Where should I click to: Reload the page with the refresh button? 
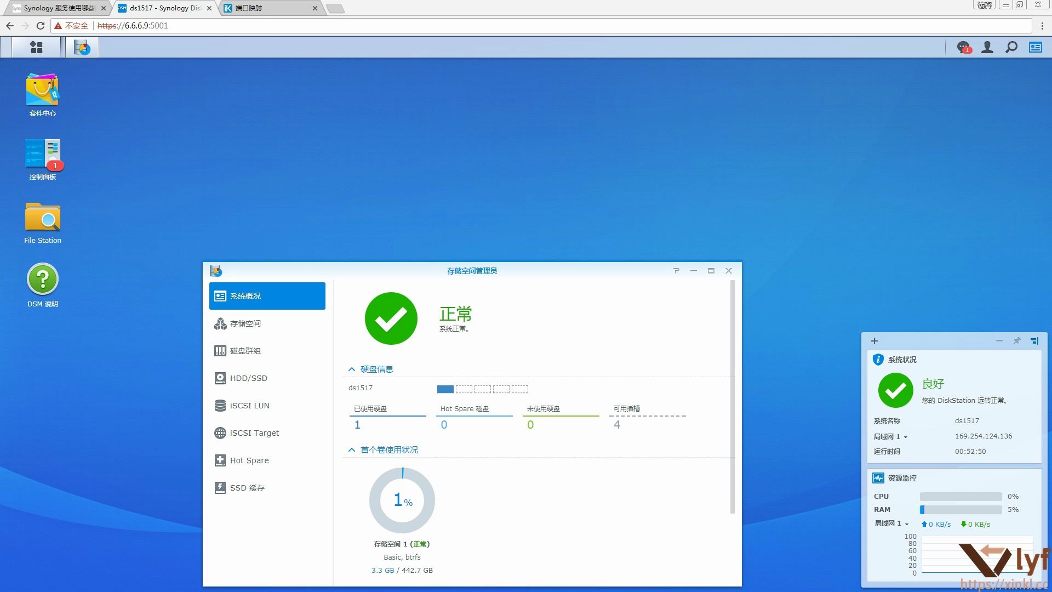(x=40, y=25)
